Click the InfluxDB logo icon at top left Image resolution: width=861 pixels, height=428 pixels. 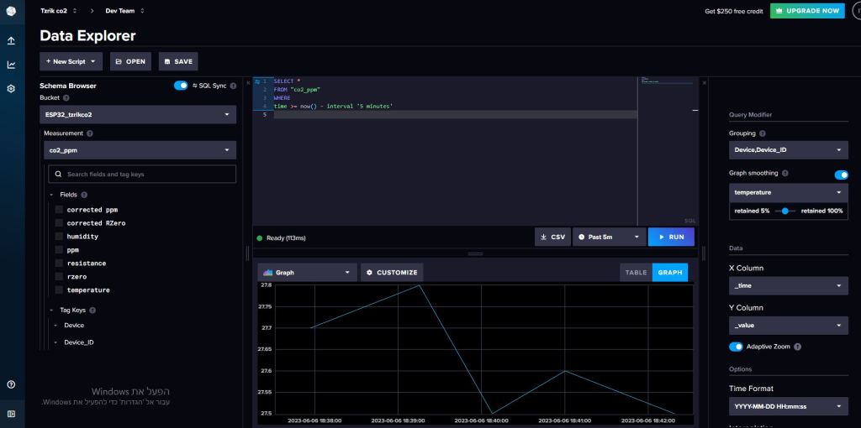click(11, 11)
